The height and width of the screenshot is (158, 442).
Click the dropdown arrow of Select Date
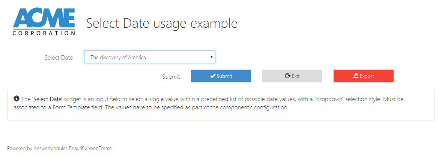(212, 57)
